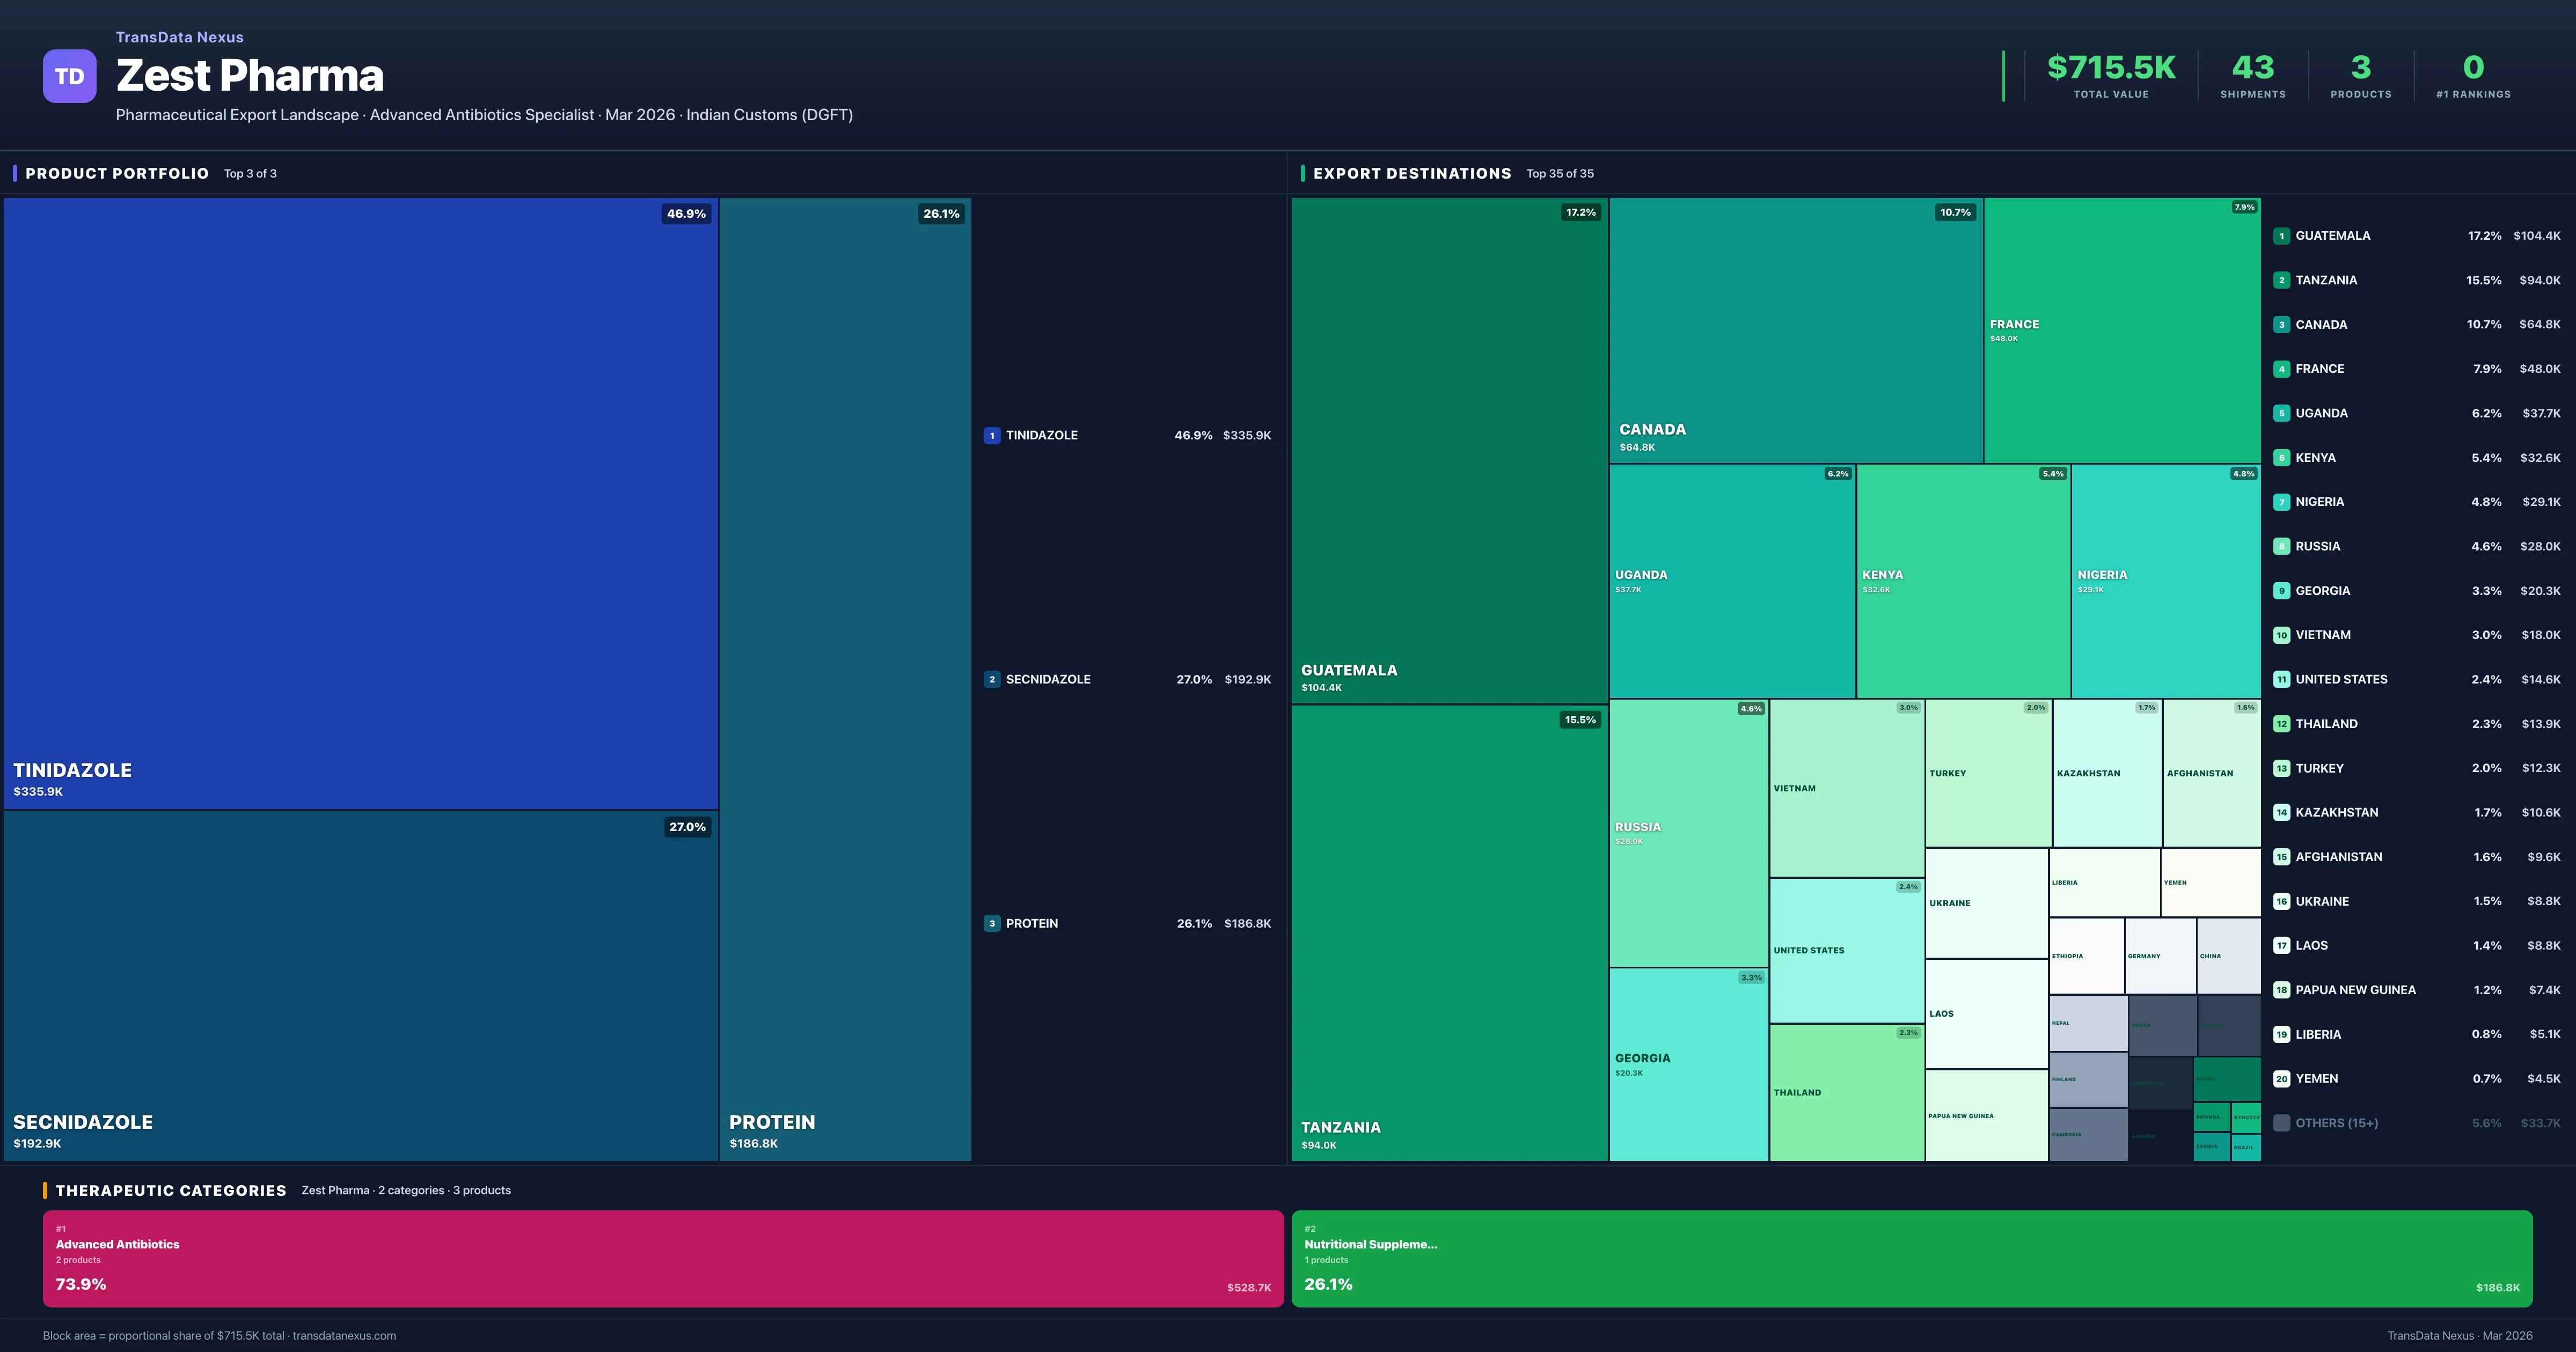Click the TD logo icon
This screenshot has width=2576, height=1352.
[69, 76]
